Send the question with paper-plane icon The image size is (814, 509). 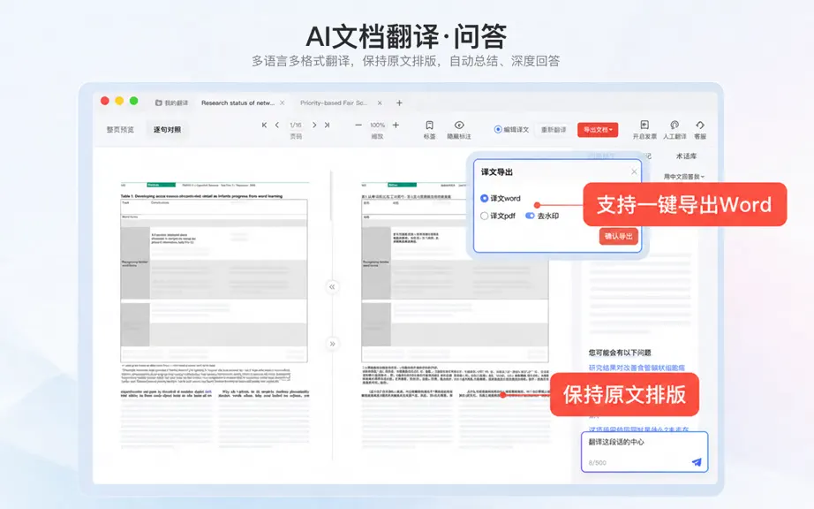[x=697, y=462]
